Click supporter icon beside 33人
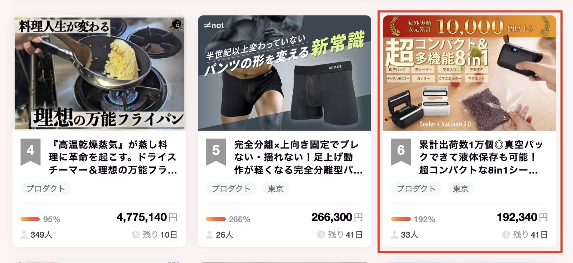The height and width of the screenshot is (263, 573). coord(395,235)
